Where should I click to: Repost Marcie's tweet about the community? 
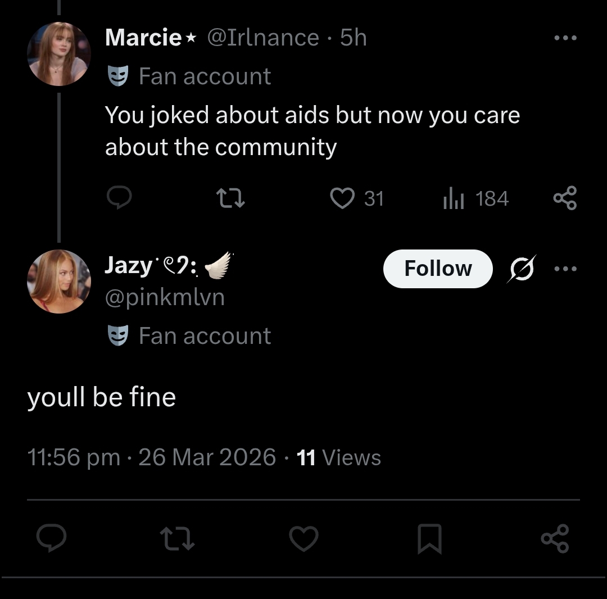pyautogui.click(x=230, y=198)
